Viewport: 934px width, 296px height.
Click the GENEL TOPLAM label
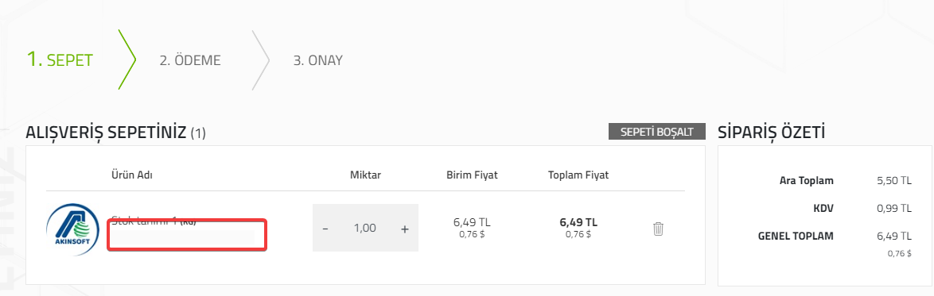point(796,236)
